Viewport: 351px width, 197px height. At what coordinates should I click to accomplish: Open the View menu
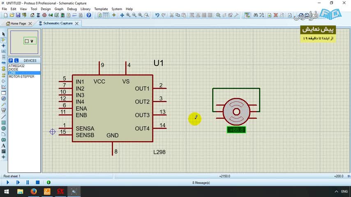tap(23, 9)
